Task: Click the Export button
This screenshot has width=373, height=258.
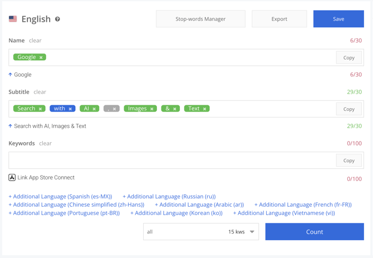Action: (x=279, y=19)
